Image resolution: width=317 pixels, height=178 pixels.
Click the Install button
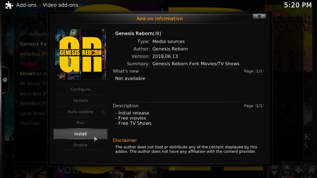[80, 134]
